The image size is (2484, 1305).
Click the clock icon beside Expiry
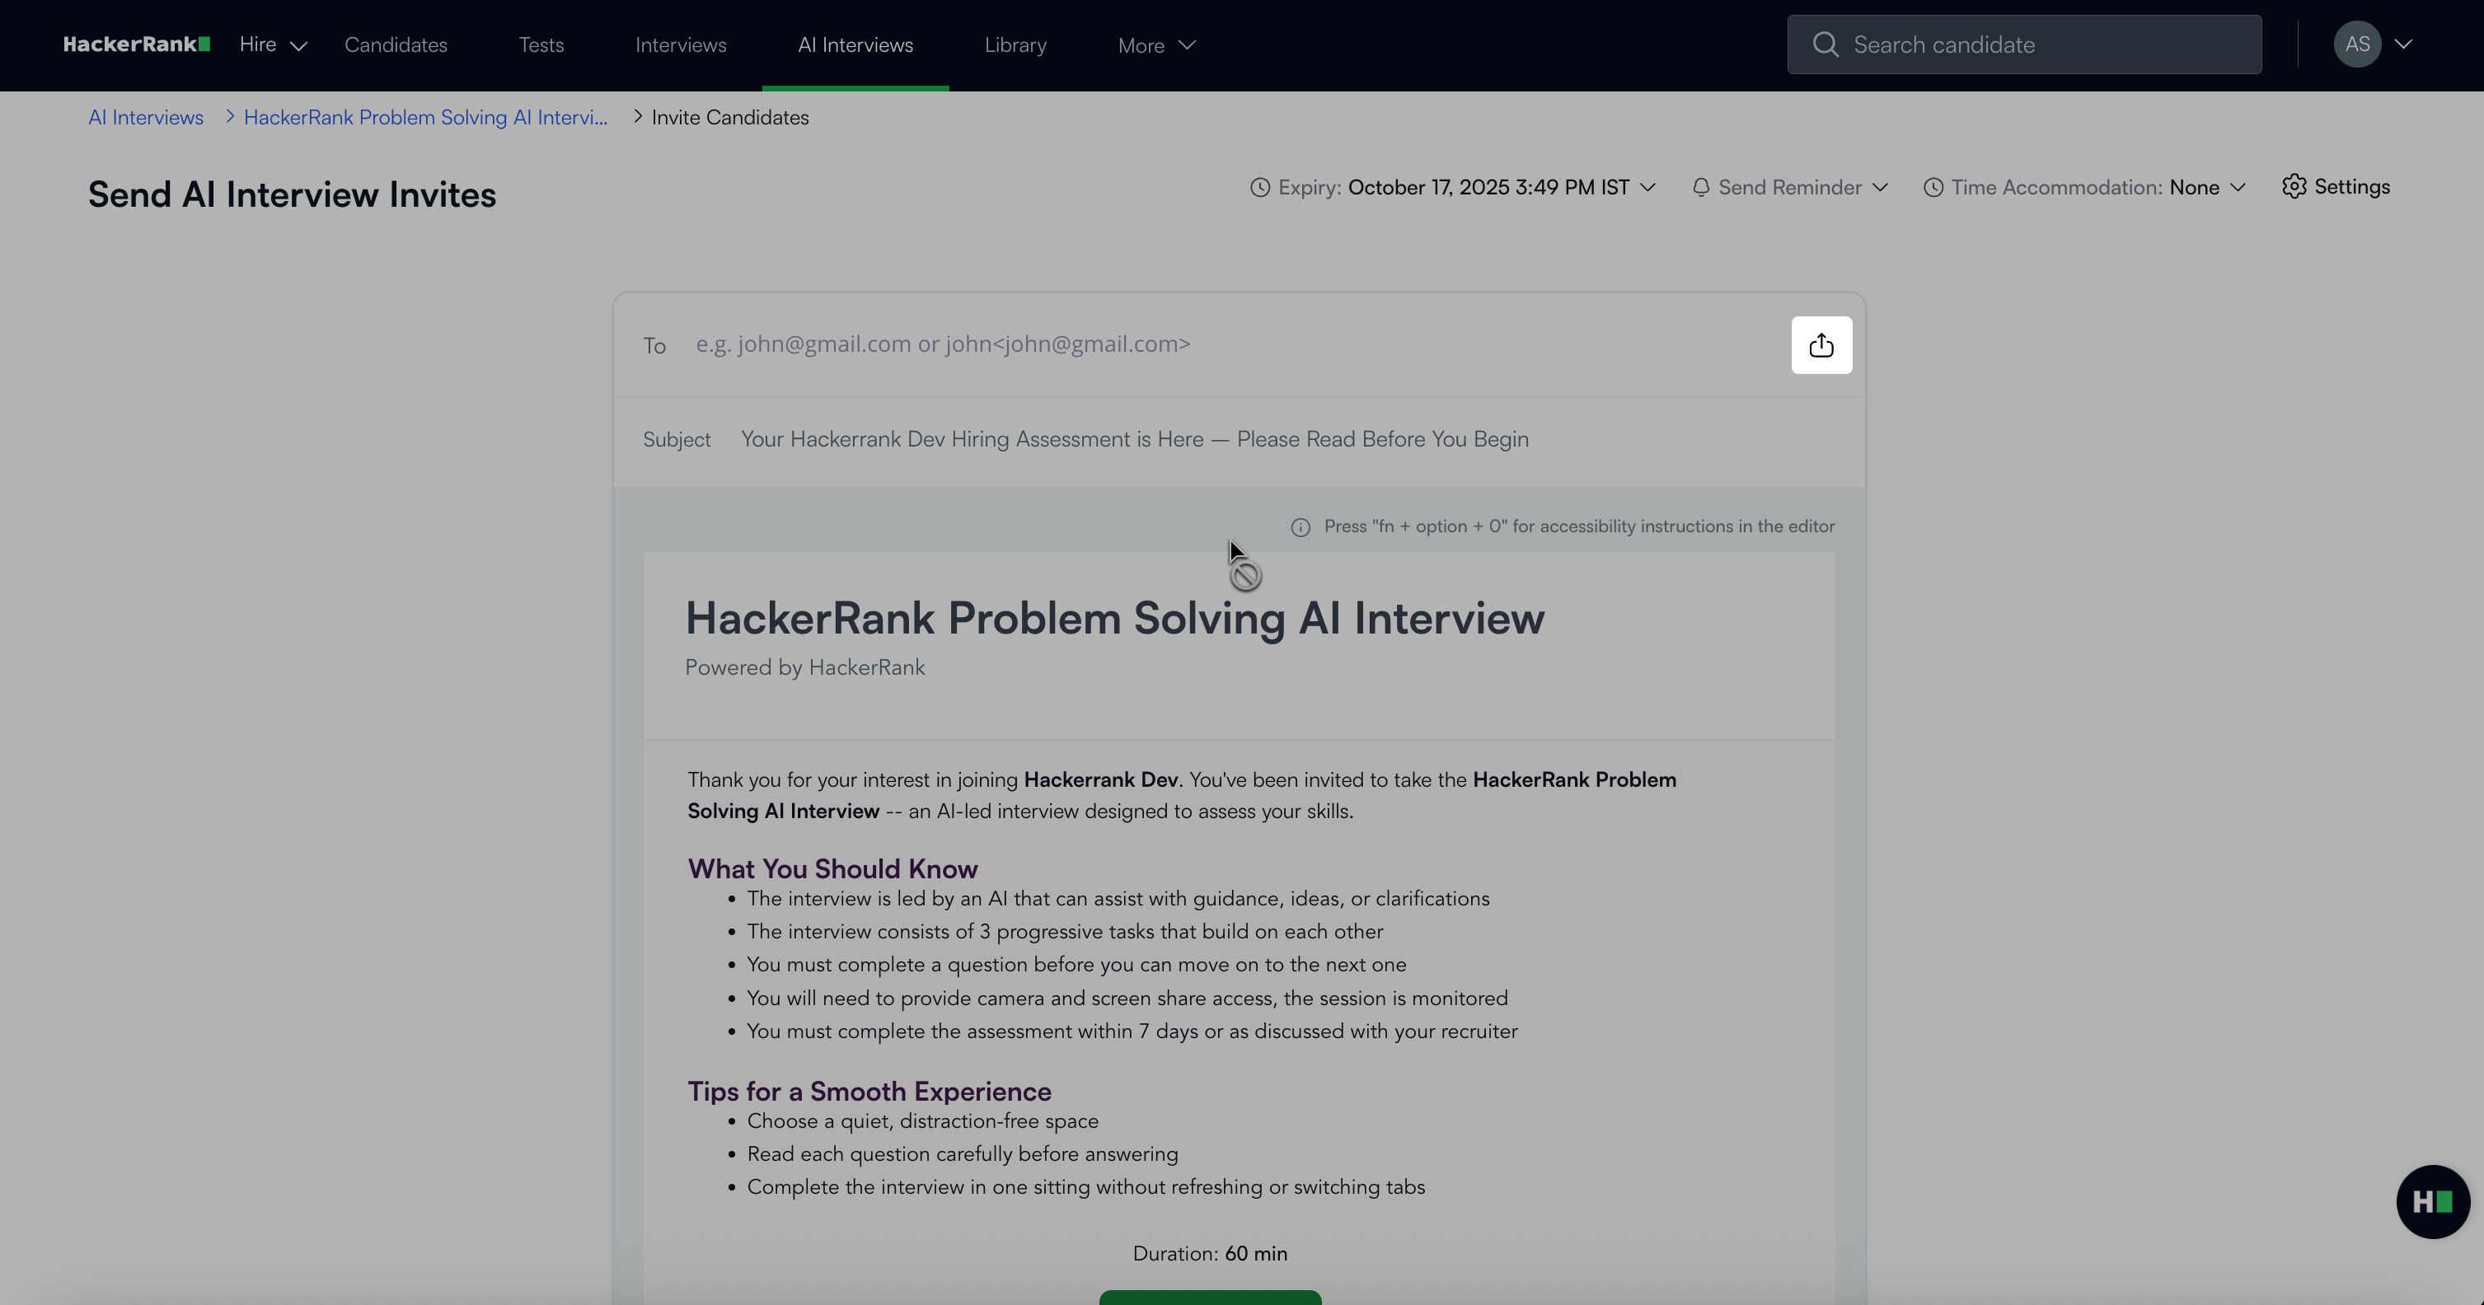pos(1259,187)
